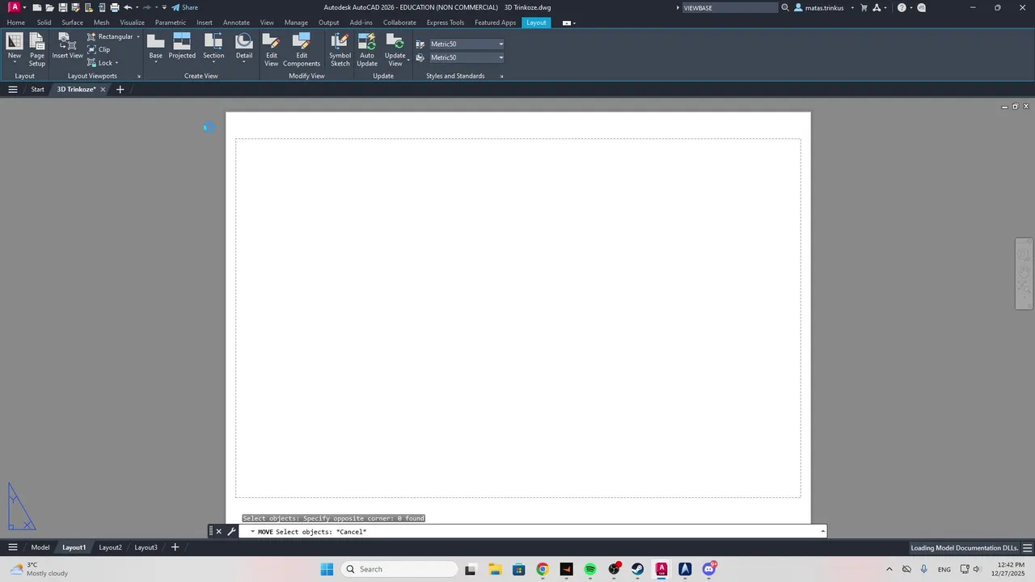Screen dimensions: 1035x582
Task: Click the Section view tool
Action: click(x=213, y=46)
